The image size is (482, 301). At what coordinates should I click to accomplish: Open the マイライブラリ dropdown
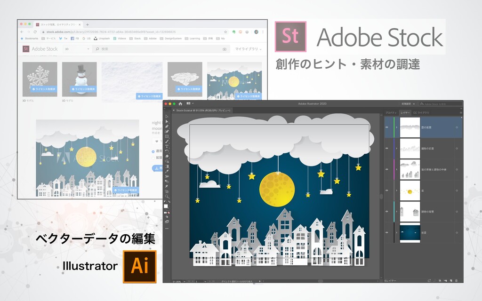[x=248, y=49]
